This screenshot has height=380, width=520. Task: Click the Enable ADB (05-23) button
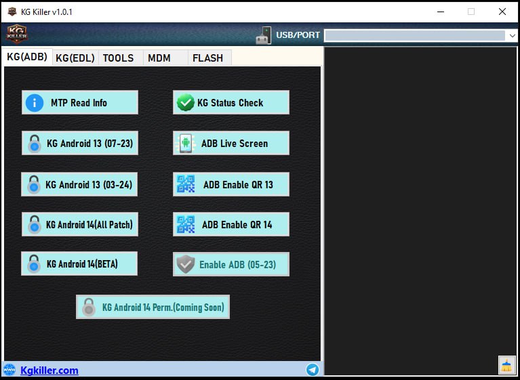231,264
